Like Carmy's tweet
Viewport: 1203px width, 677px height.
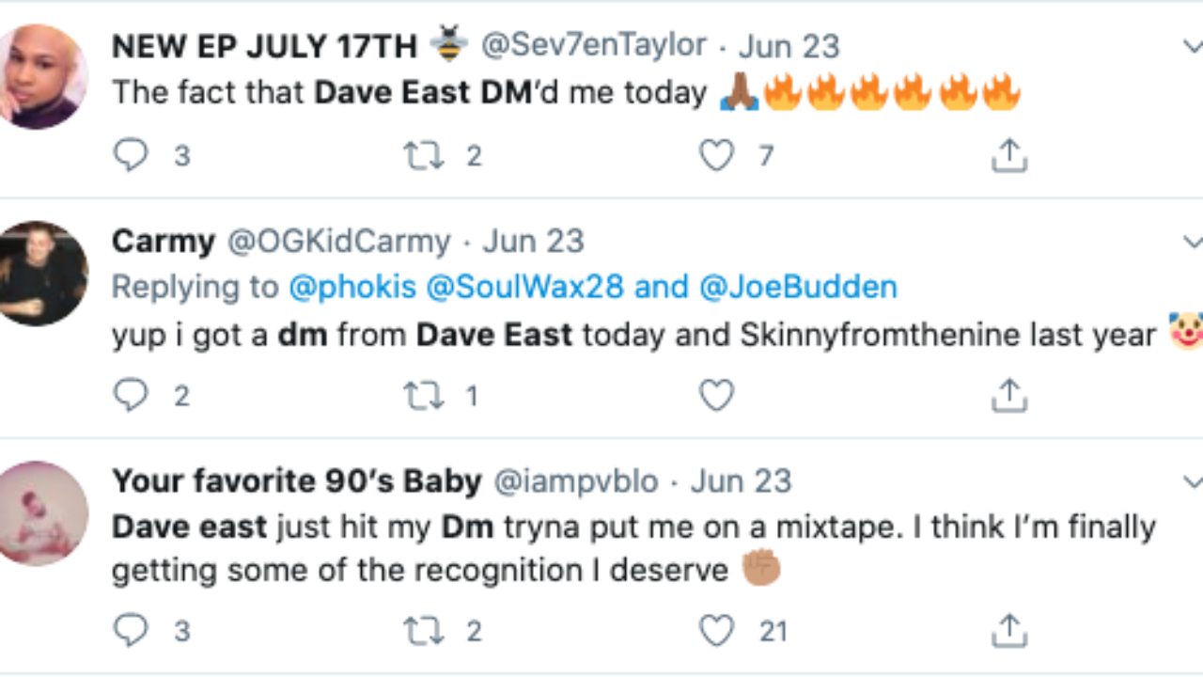click(x=716, y=396)
